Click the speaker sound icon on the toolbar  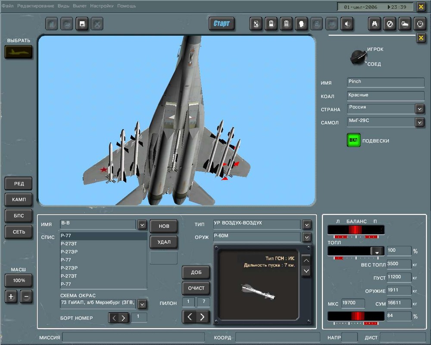pyautogui.click(x=347, y=24)
